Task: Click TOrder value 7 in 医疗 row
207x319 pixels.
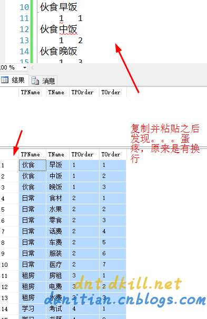Action: click(x=113, y=264)
